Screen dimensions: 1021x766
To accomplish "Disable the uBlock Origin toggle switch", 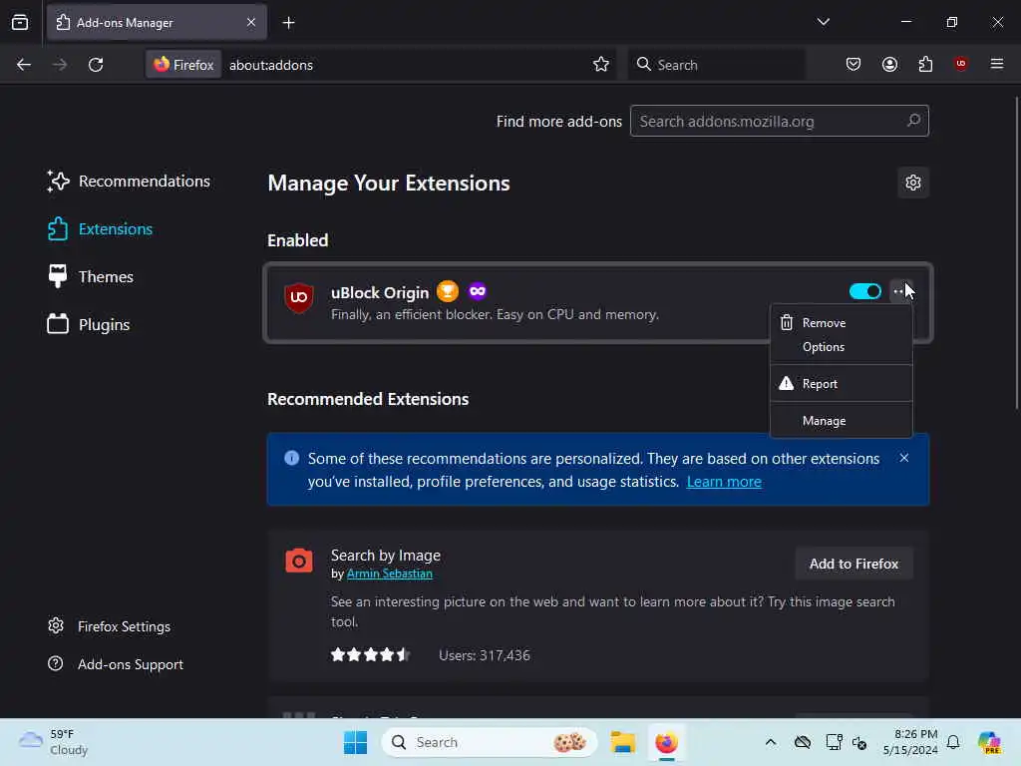I will (864, 291).
